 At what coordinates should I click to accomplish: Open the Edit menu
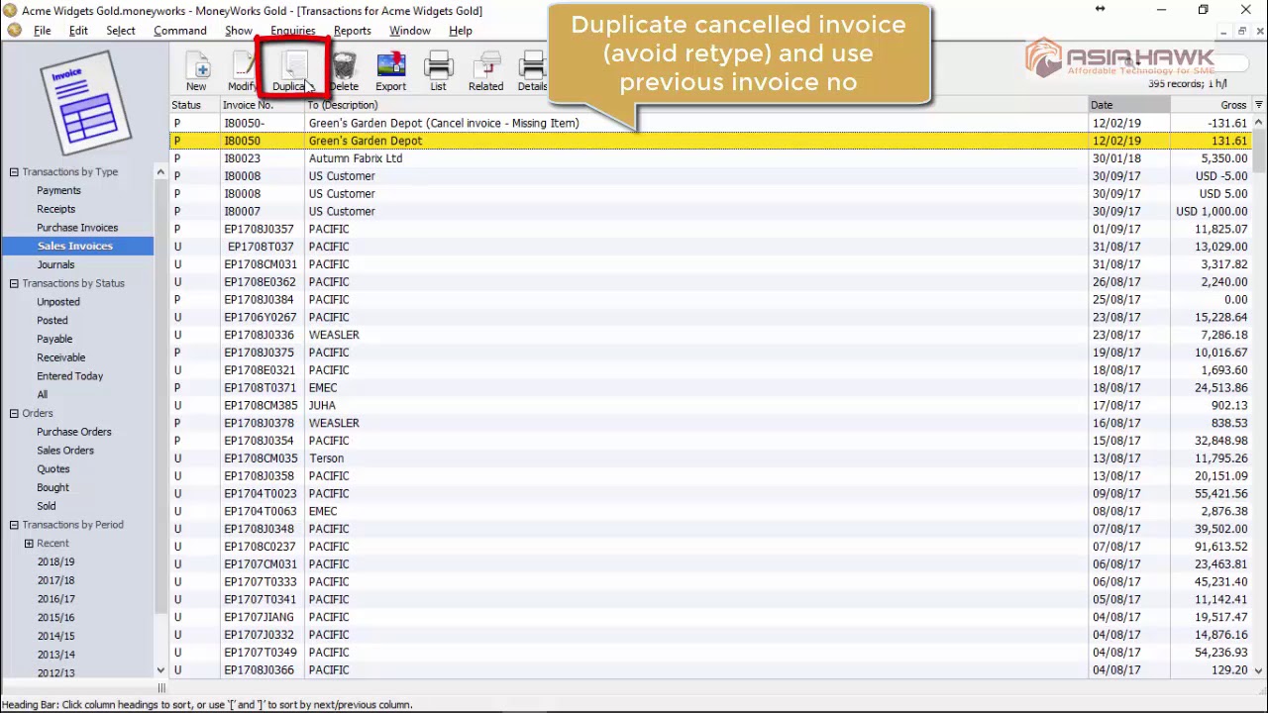(78, 31)
